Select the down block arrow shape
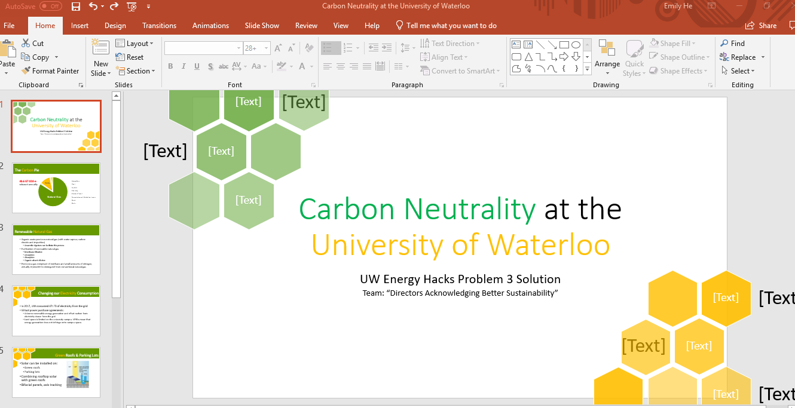Screen dimensions: 795x408 coord(576,57)
